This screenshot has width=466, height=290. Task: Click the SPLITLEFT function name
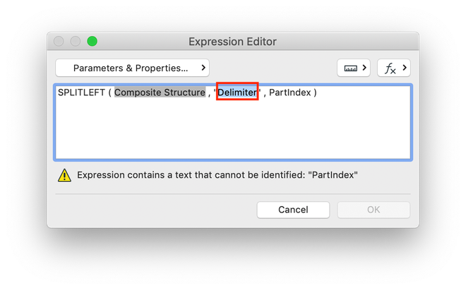[x=81, y=92]
